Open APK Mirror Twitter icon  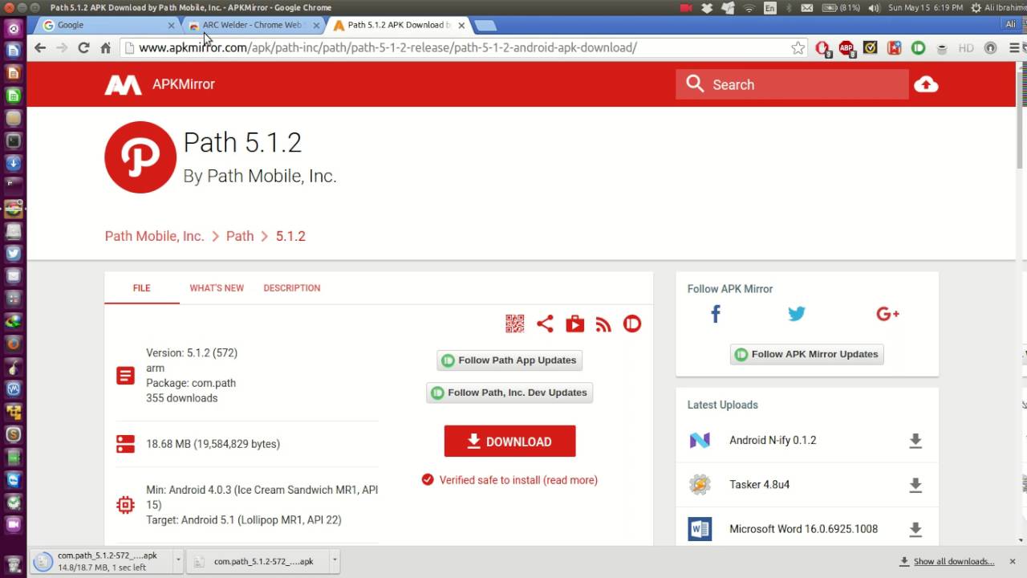[796, 314]
